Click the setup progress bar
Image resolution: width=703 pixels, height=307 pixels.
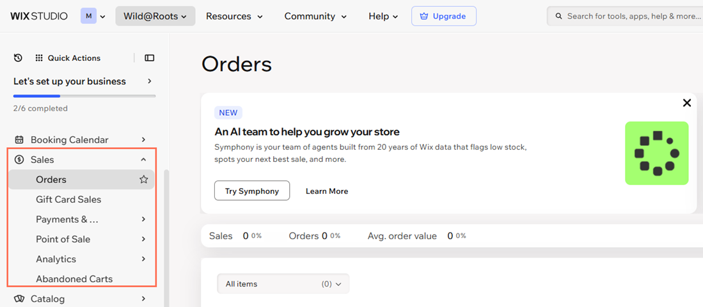point(84,96)
